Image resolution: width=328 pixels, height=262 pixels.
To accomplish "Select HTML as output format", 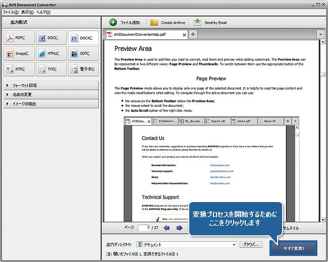I will click(51, 53).
